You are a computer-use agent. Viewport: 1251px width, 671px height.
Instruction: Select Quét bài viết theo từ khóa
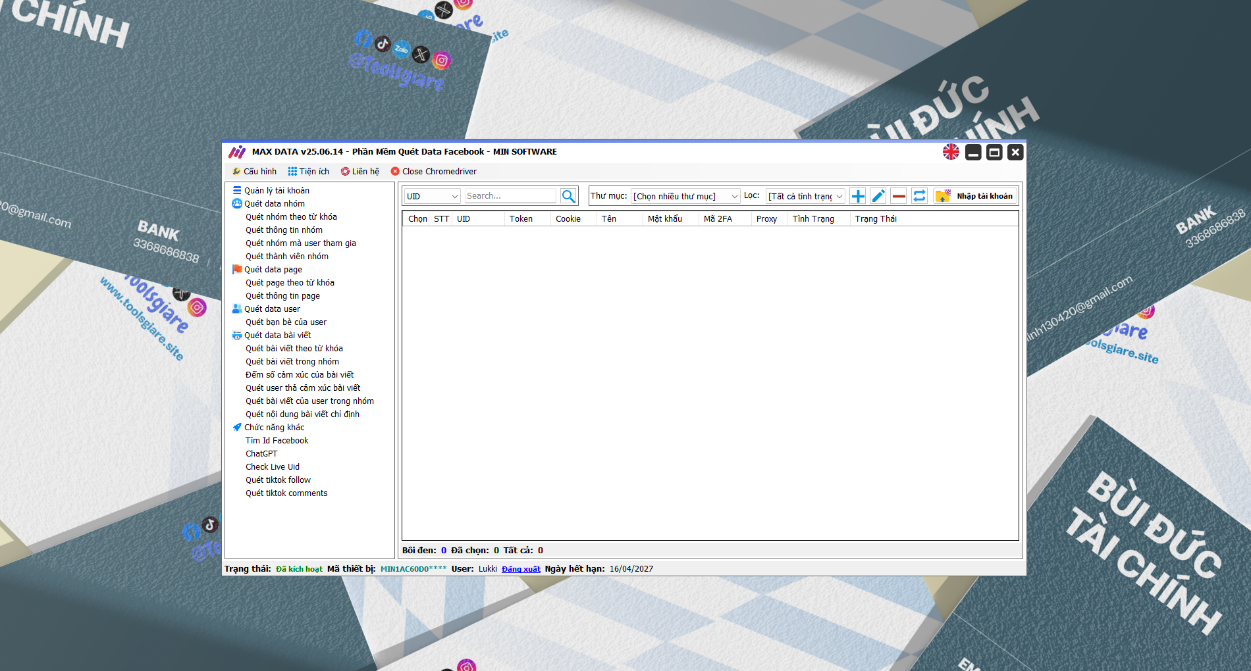(294, 348)
